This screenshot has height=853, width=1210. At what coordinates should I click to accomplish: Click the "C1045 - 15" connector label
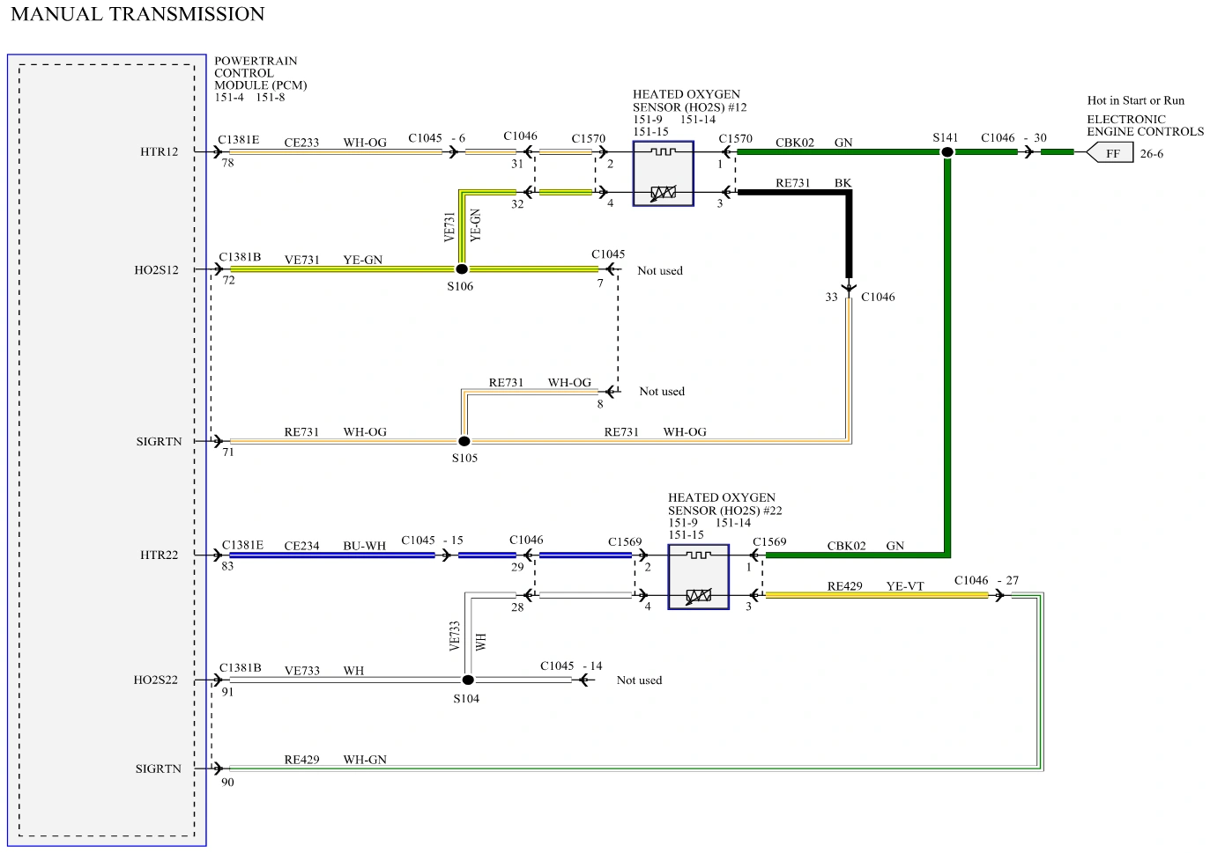433,540
